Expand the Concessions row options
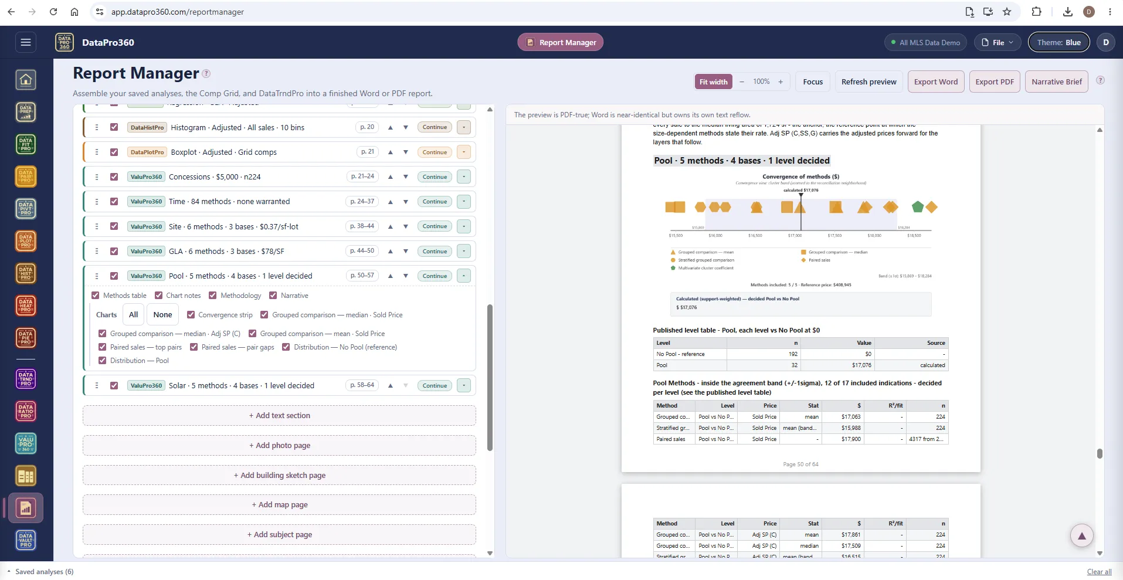Viewport: 1123px width, 580px height. 464,177
